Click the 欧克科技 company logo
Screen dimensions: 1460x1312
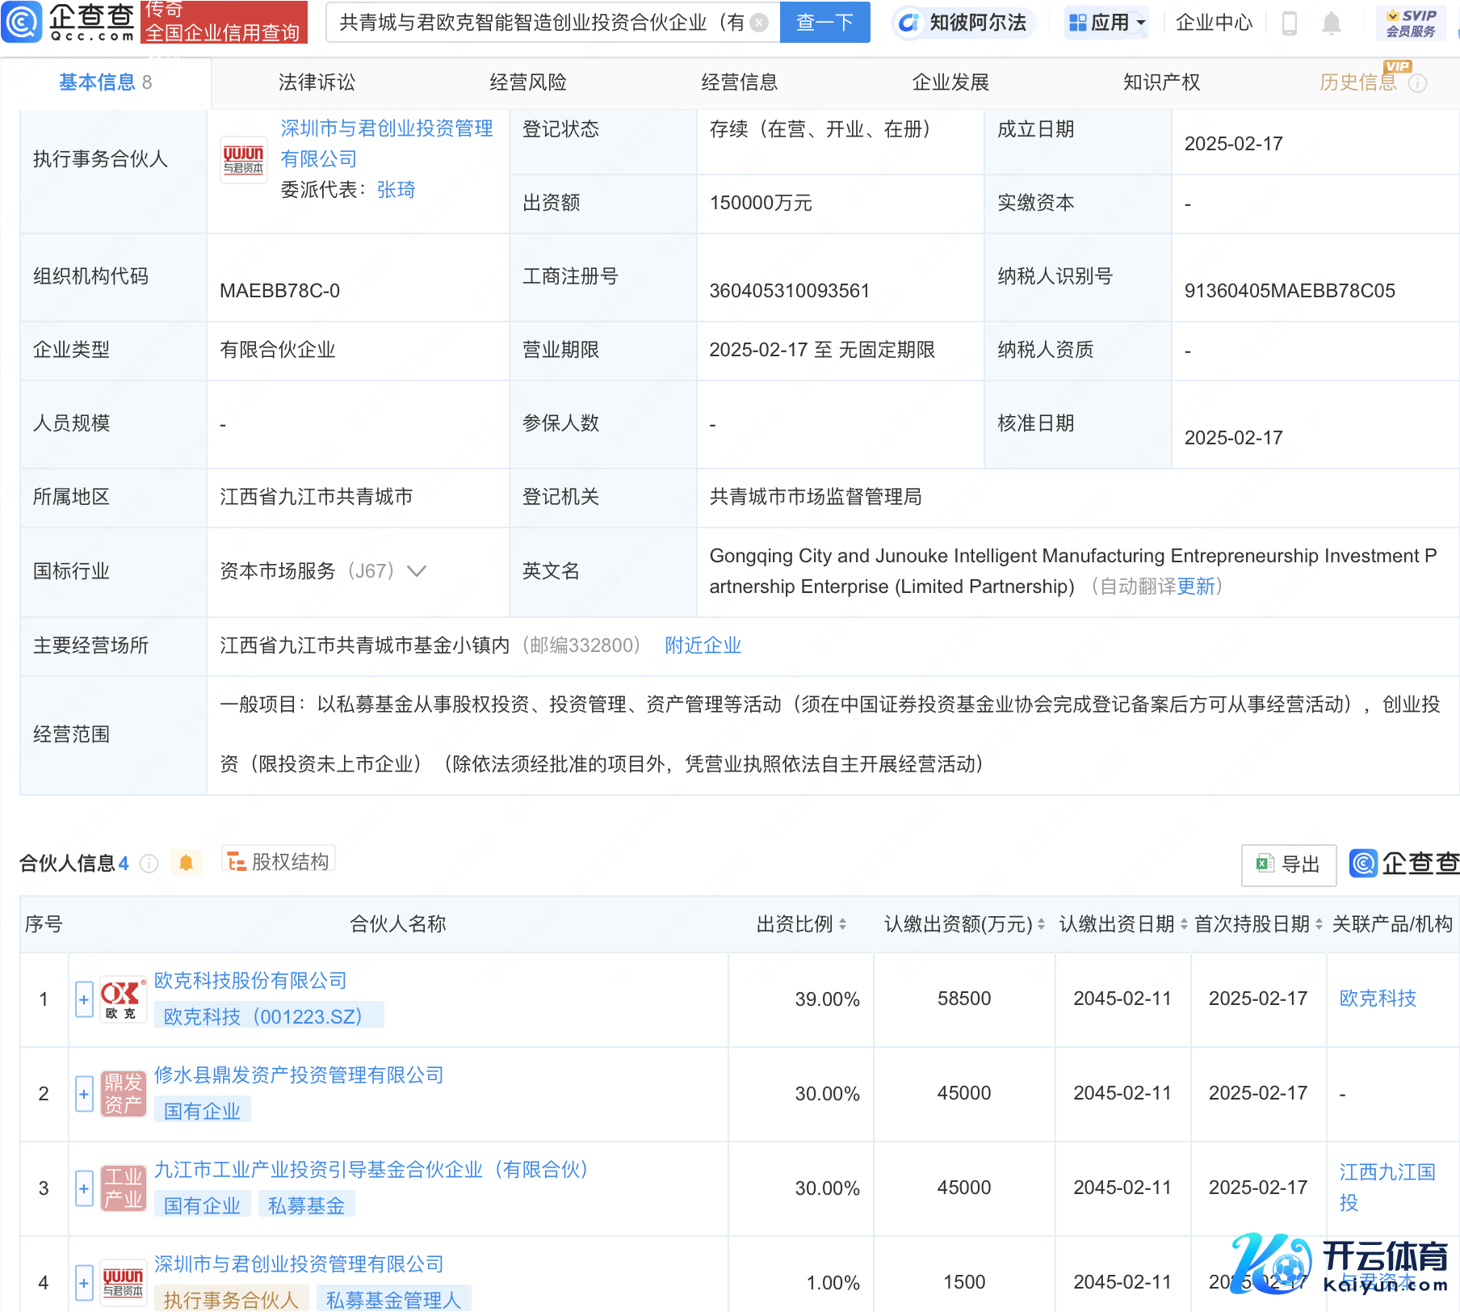pos(123,999)
